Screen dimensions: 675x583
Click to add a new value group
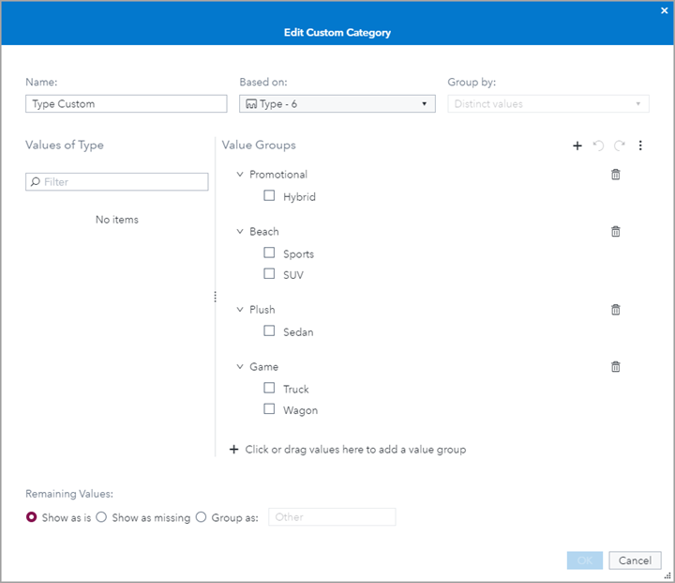[x=347, y=450]
